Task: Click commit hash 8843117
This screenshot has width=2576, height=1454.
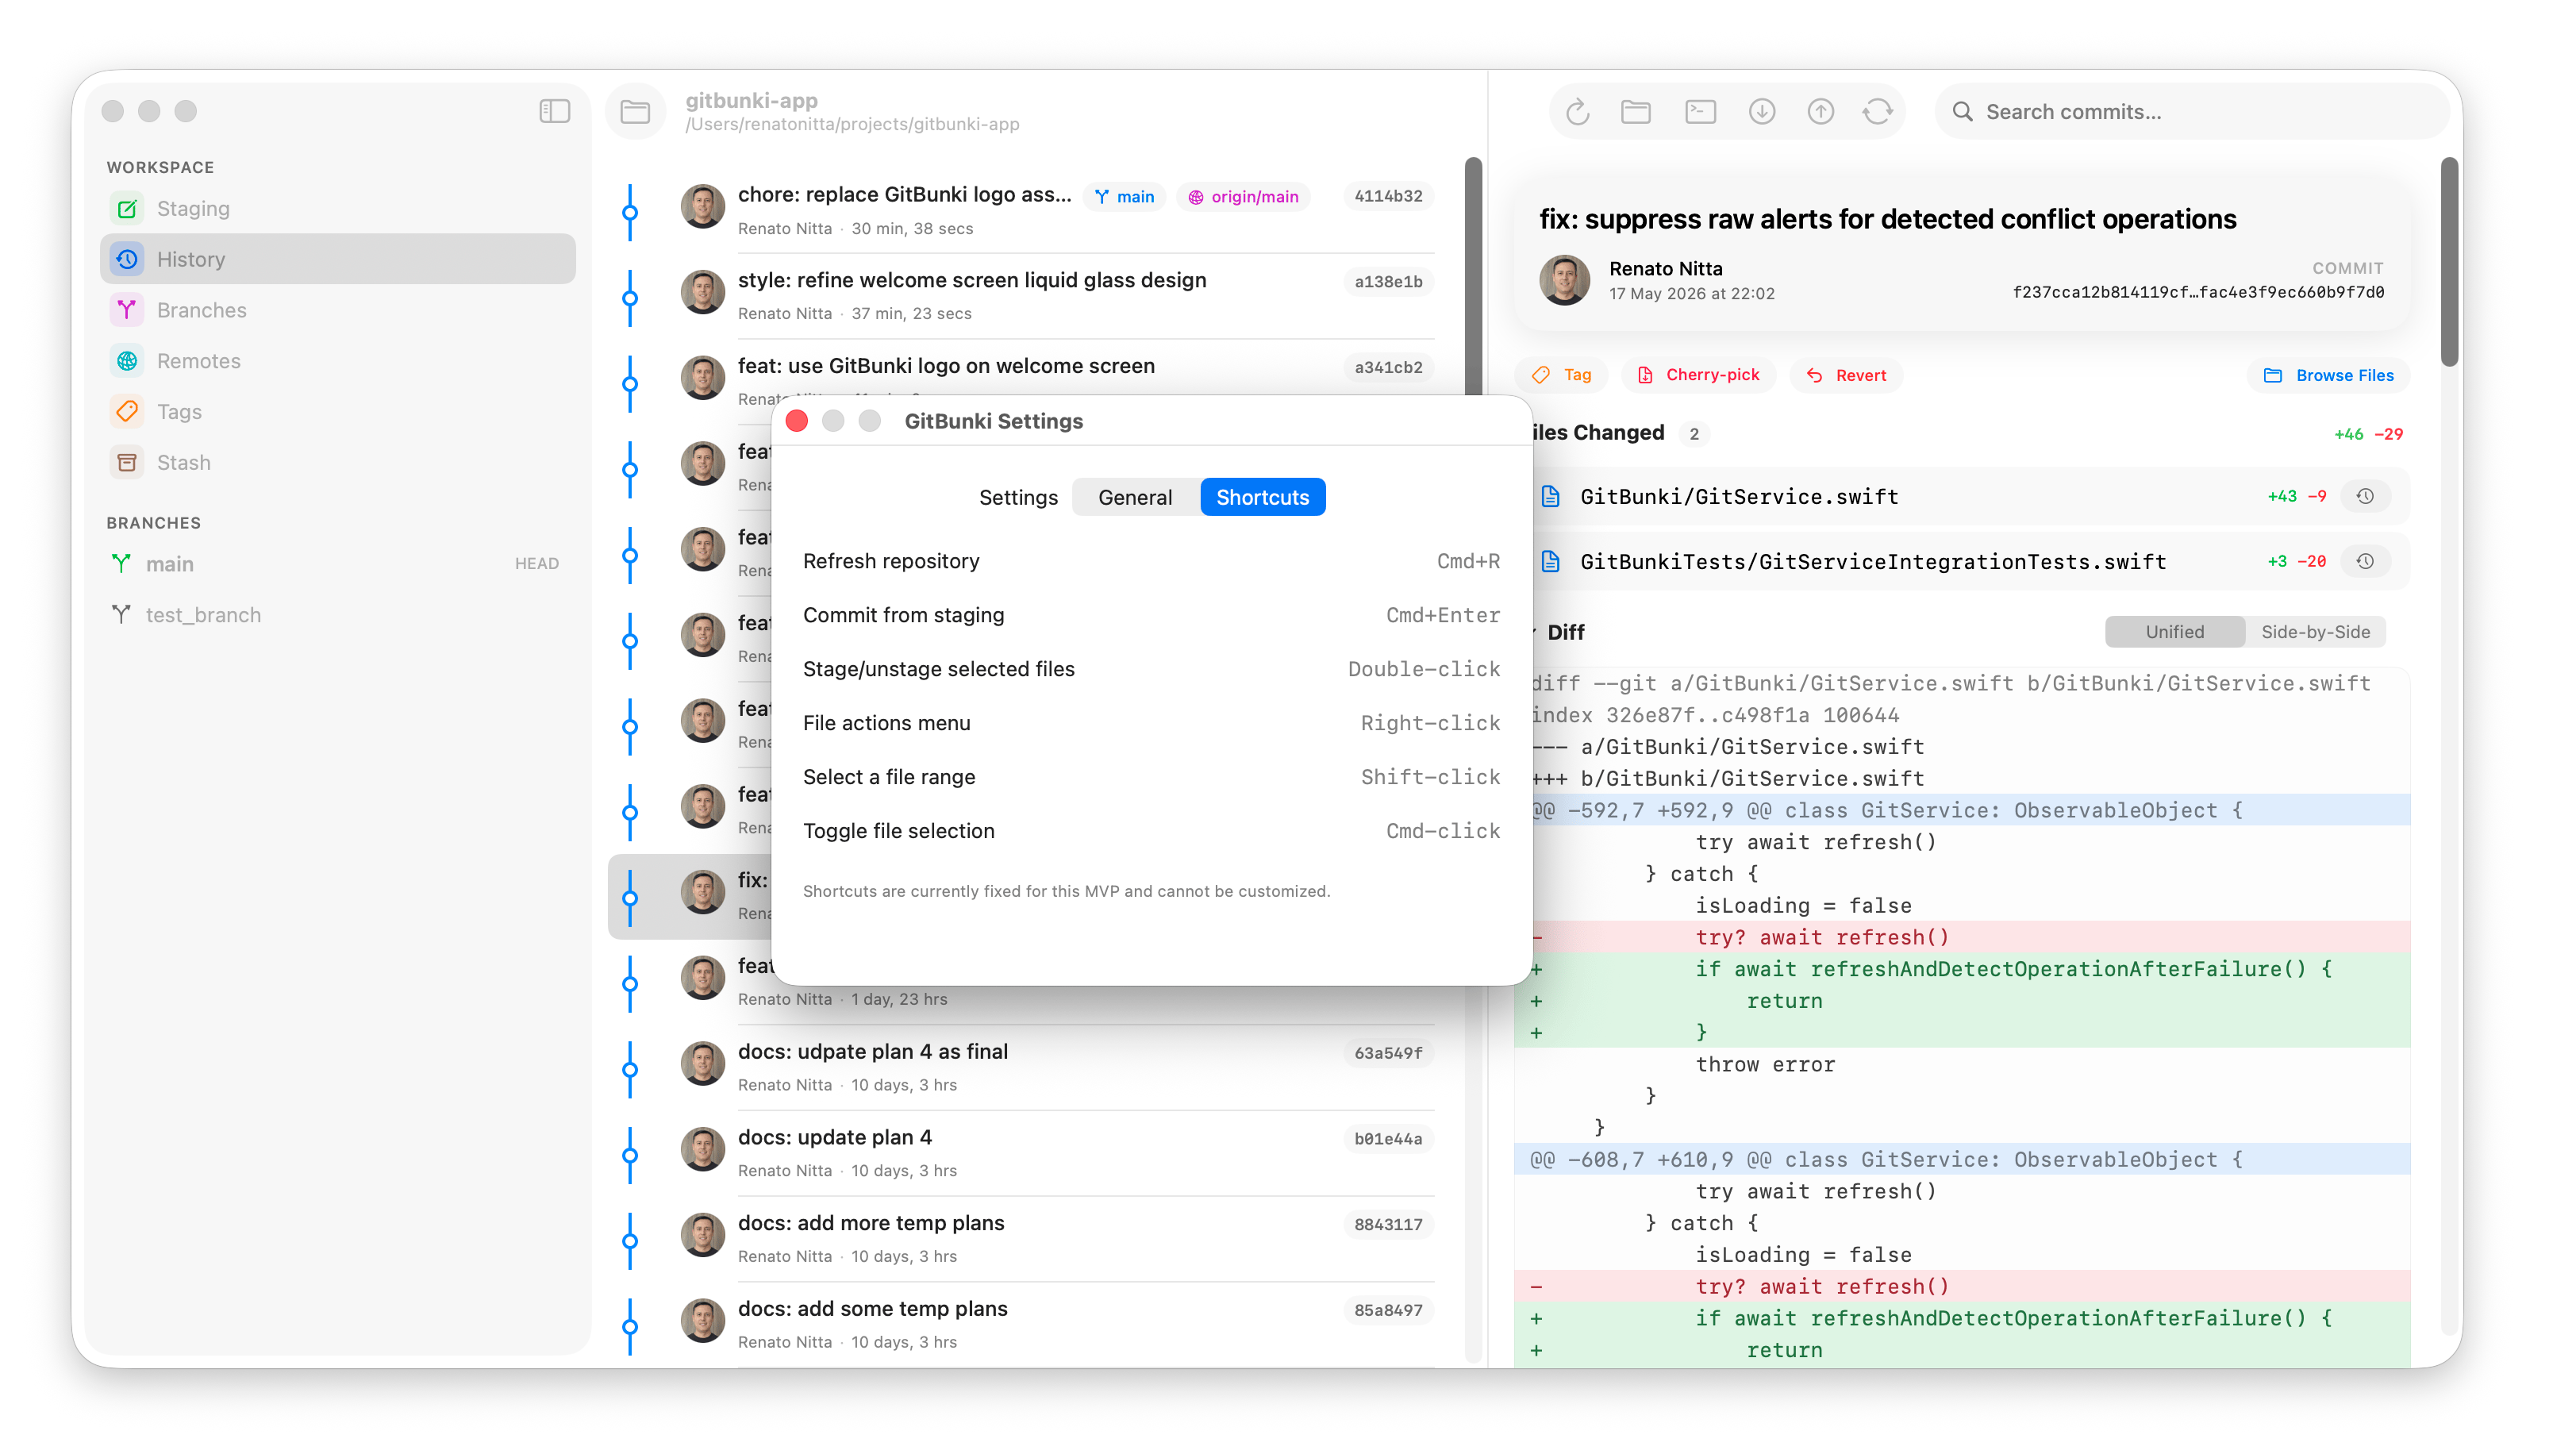Action: click(x=1388, y=1224)
